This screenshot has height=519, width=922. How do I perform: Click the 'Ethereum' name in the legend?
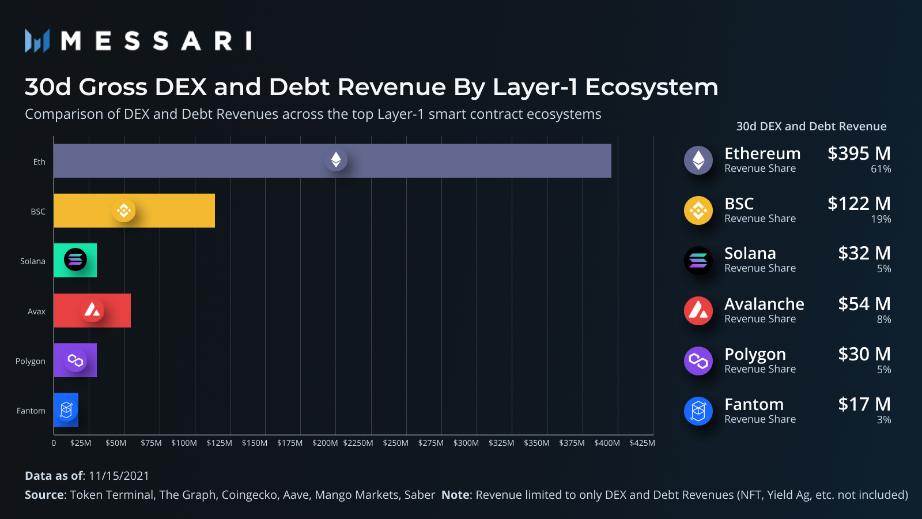pyautogui.click(x=762, y=153)
